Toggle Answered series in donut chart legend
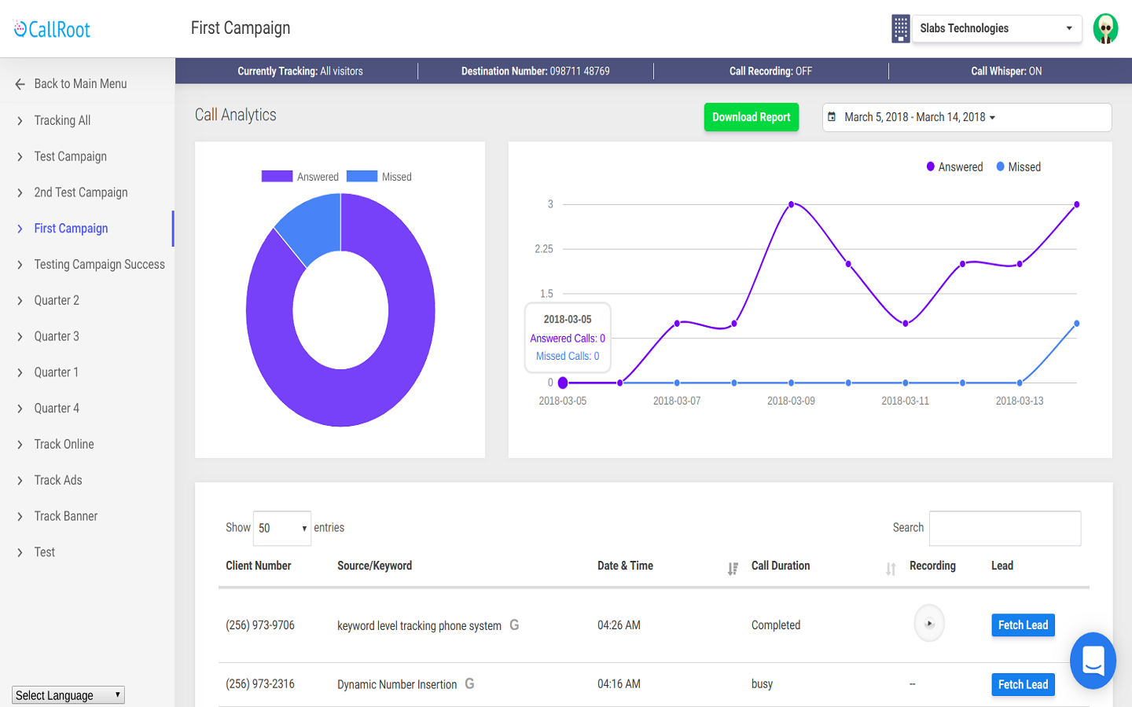1132x707 pixels. [300, 177]
